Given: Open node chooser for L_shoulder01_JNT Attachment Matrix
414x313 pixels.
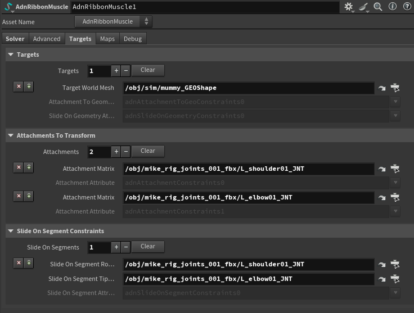Looking at the screenshot, I should click(x=395, y=169).
